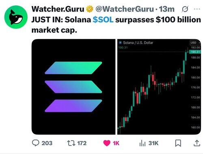Expand the USD currency dropdown on chart
This screenshot has height=154, width=203.
coord(195,42)
